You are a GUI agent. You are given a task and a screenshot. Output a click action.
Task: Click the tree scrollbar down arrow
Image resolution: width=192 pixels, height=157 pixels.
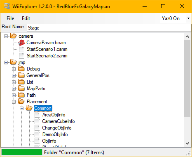pos(187,143)
